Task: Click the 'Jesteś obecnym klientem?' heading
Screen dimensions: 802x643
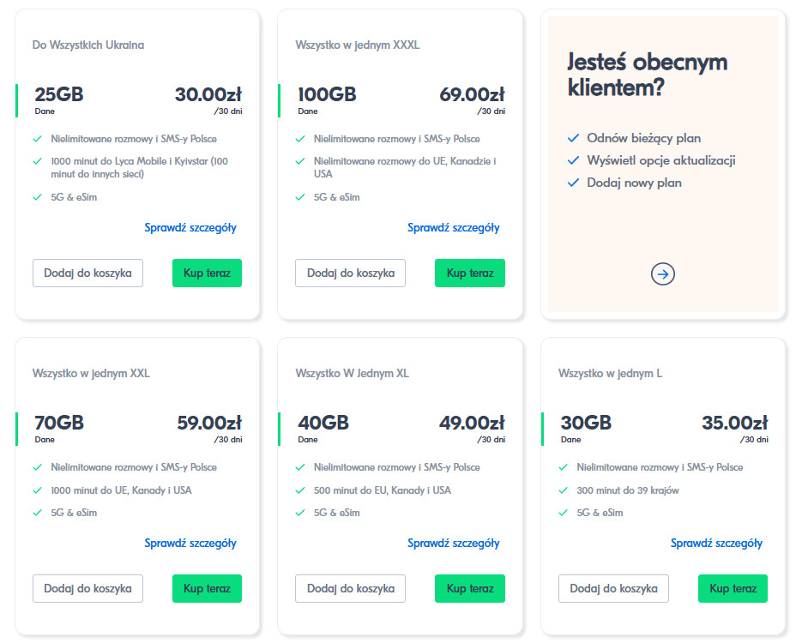Action: point(647,74)
